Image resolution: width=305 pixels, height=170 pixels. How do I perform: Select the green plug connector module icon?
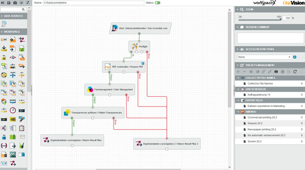tap(22, 145)
